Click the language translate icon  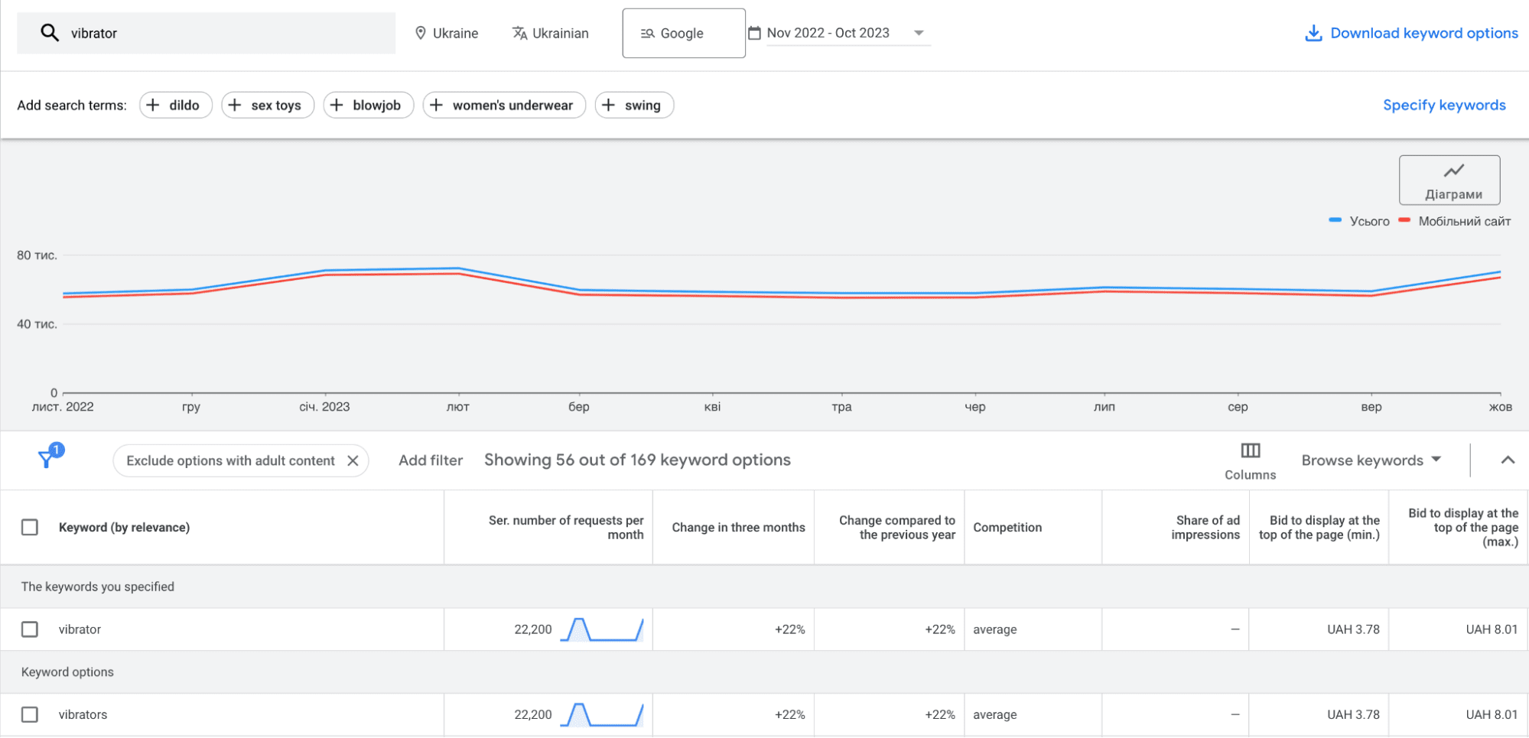[520, 33]
